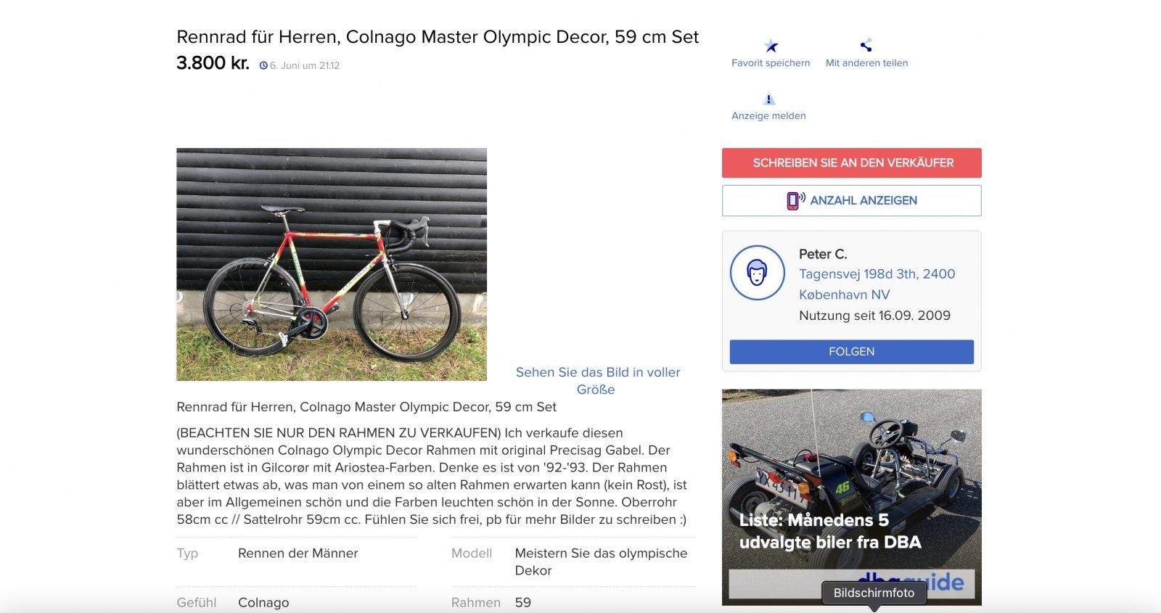Follow the seller with the Folgen button
Image resolution: width=1161 pixels, height=613 pixels.
coord(851,352)
